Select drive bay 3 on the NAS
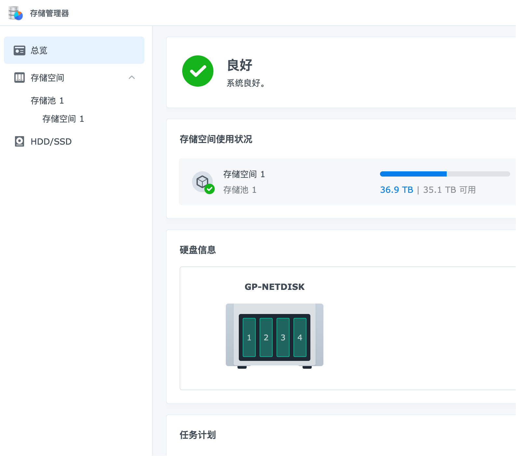 coord(283,337)
